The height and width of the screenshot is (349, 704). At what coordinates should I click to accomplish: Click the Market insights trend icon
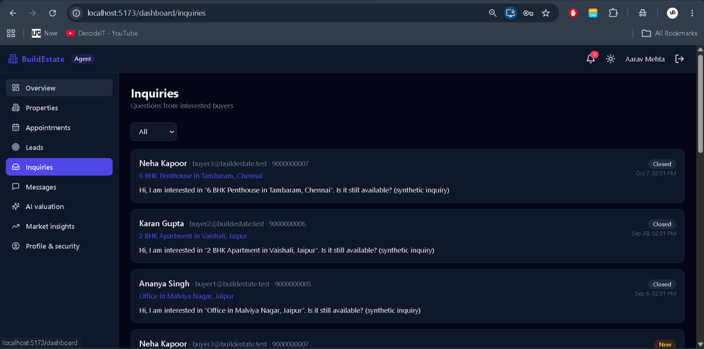point(16,226)
